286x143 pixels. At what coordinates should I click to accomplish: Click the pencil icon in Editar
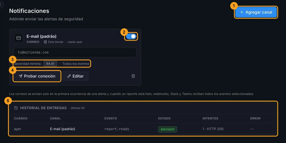pyautogui.click(x=69, y=76)
